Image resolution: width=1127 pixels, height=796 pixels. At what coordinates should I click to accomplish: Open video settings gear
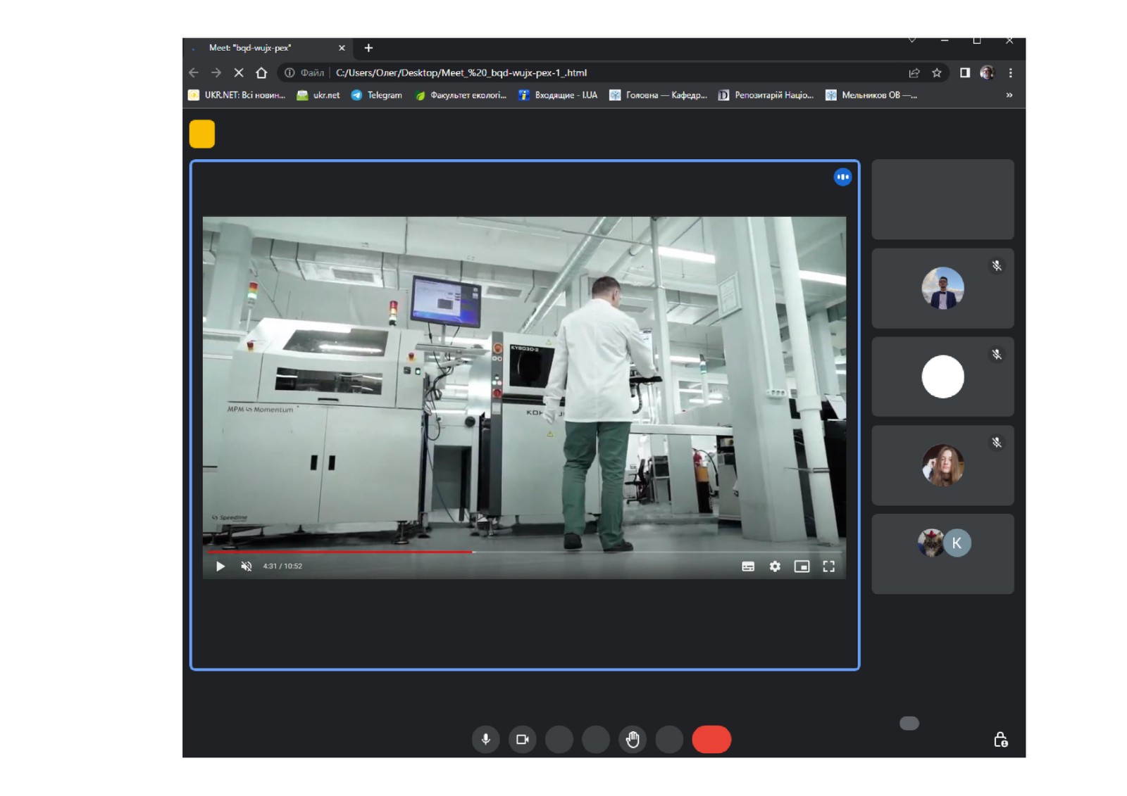click(x=775, y=567)
